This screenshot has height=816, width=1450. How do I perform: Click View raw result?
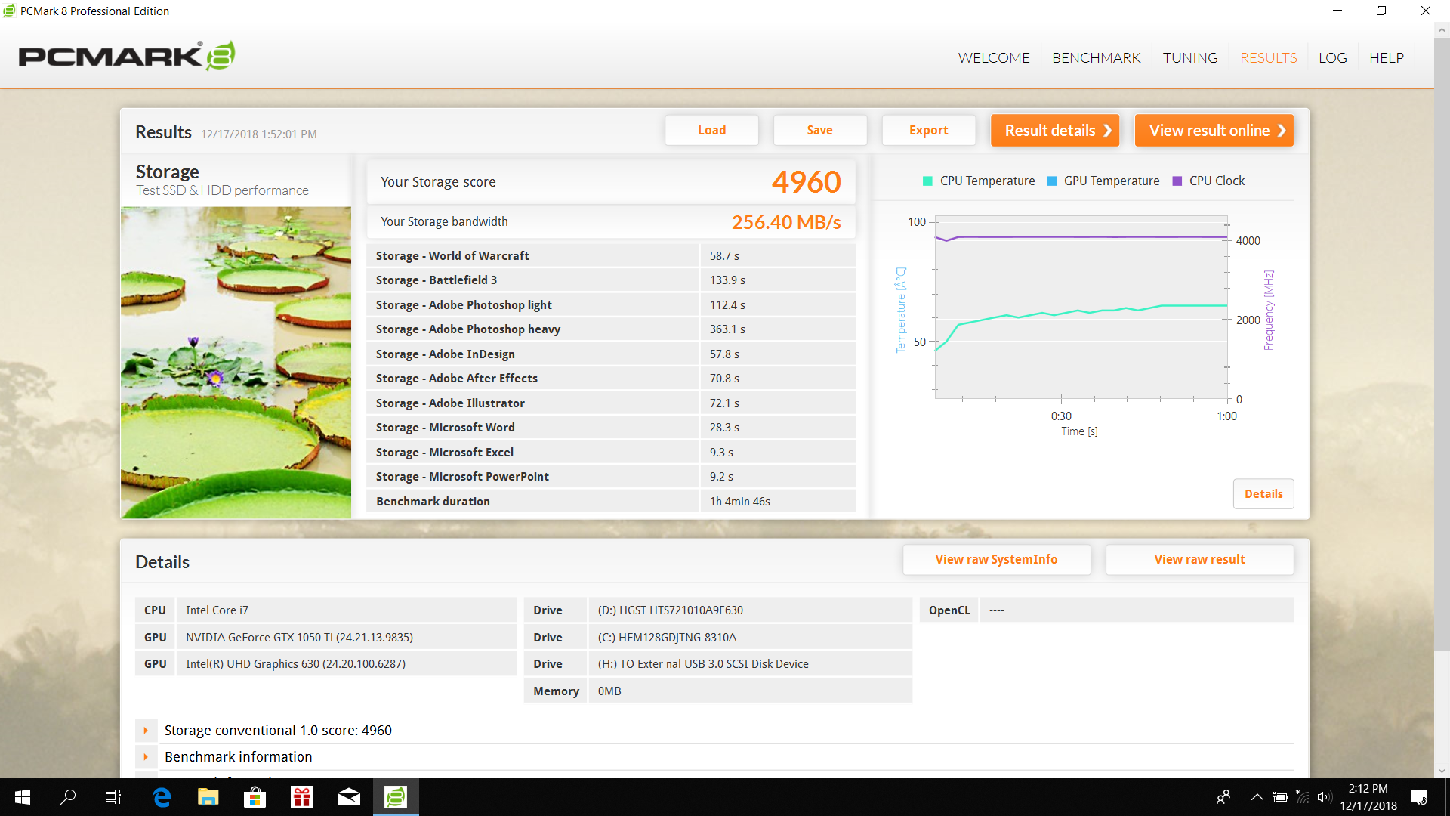[1199, 559]
